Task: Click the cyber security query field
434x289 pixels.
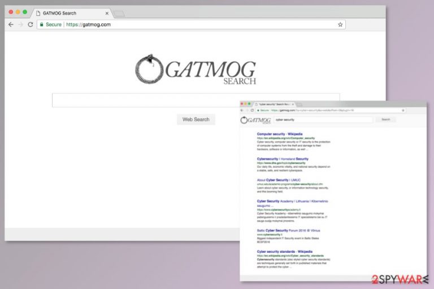Action: point(323,120)
